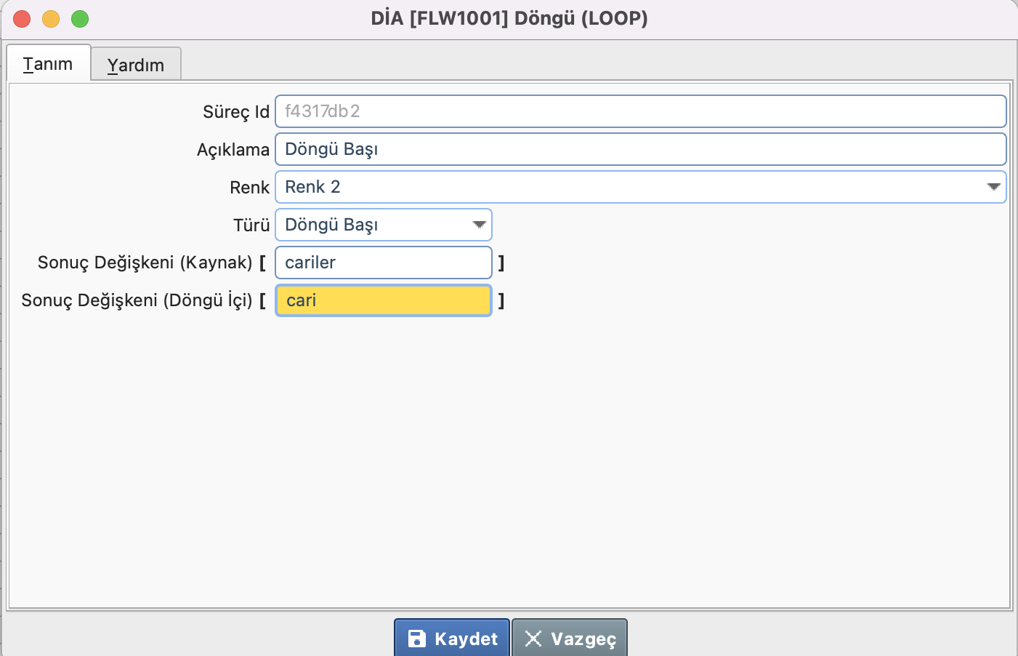The width and height of the screenshot is (1018, 656).
Task: Click the yellow Döngü İçi variable field
Action: click(383, 300)
